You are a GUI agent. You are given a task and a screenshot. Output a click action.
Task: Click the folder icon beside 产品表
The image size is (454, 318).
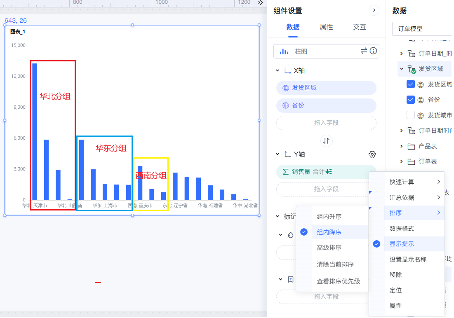pyautogui.click(x=411, y=146)
